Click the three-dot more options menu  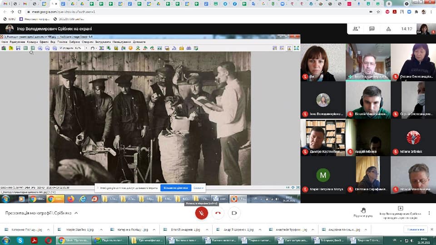click(429, 213)
